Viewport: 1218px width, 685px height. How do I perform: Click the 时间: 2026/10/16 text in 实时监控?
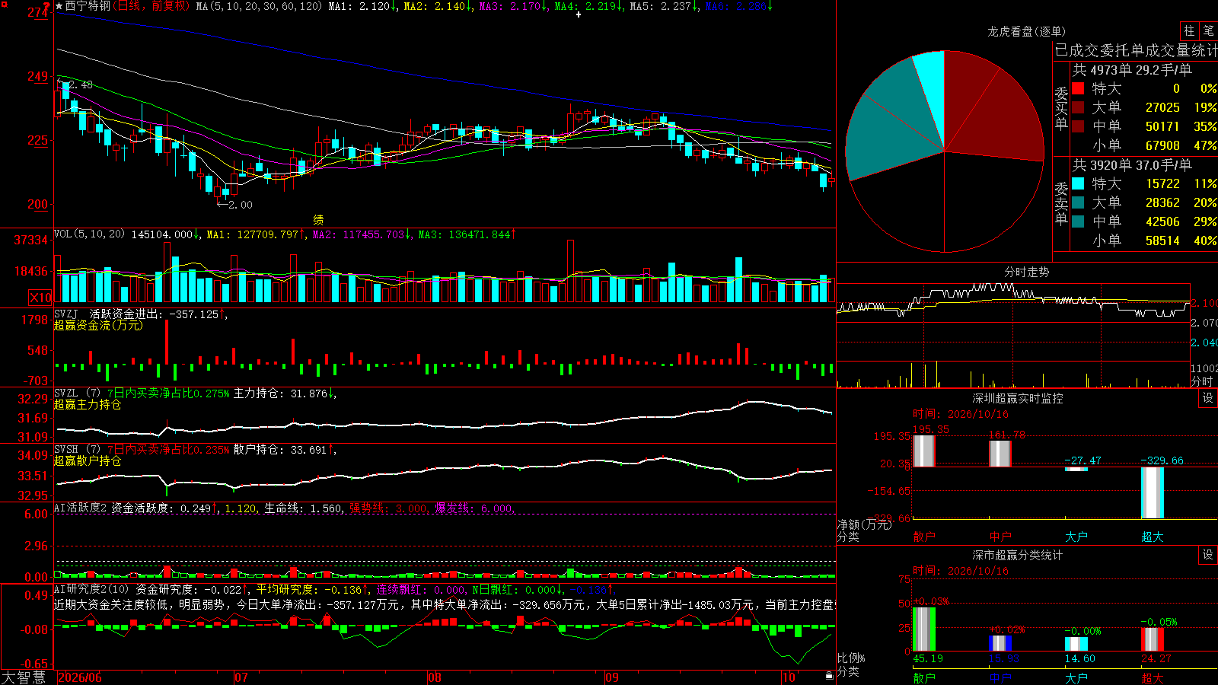click(x=961, y=414)
